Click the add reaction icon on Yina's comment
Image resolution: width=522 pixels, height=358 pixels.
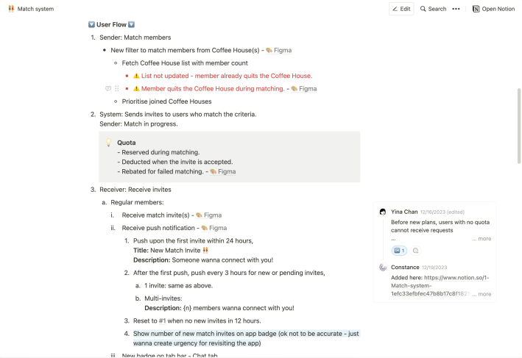pos(415,250)
